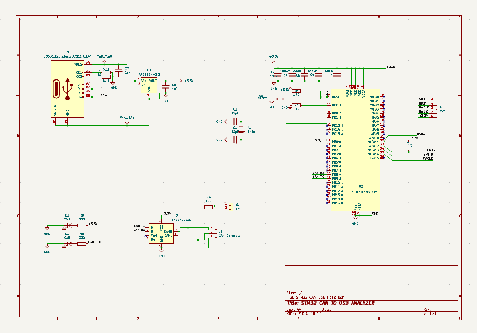Click the 'Sheet: /' field in title block
The image size is (477, 333).
[x=294, y=293]
